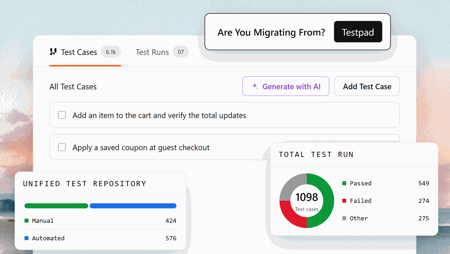Click the Failed value 274
Screen dimensions: 450x254
(x=424, y=201)
